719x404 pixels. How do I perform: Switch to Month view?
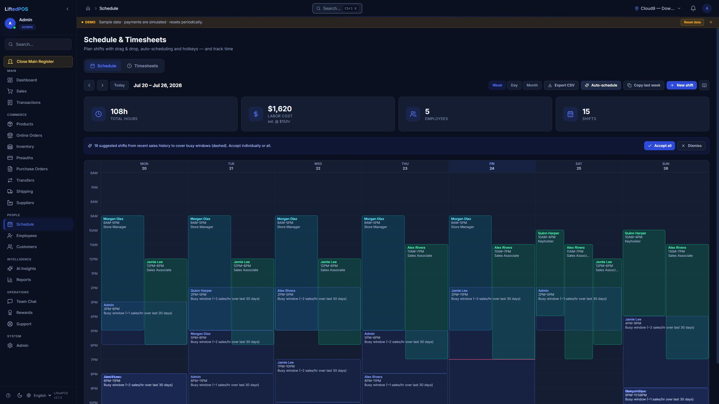tap(532, 85)
